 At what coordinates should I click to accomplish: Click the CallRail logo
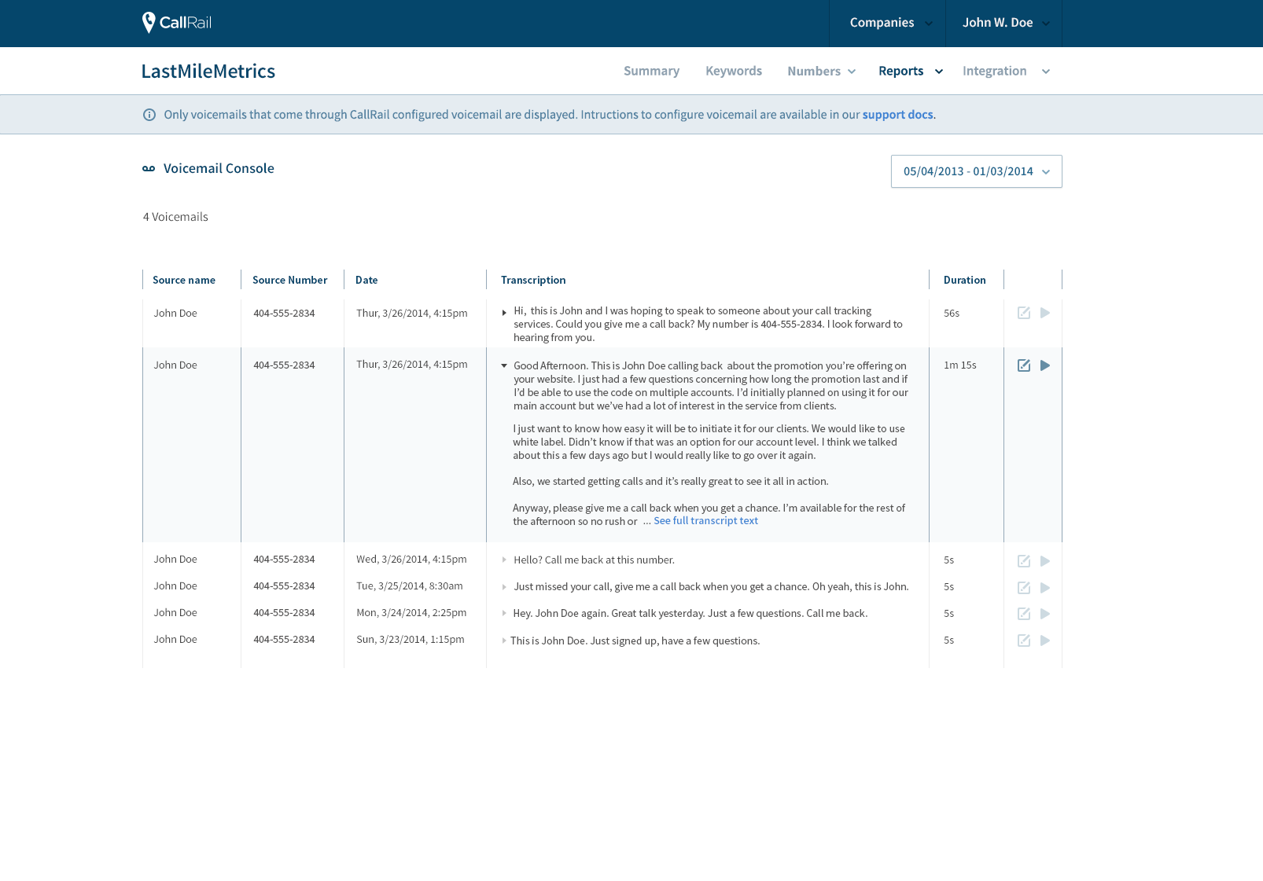pos(177,23)
